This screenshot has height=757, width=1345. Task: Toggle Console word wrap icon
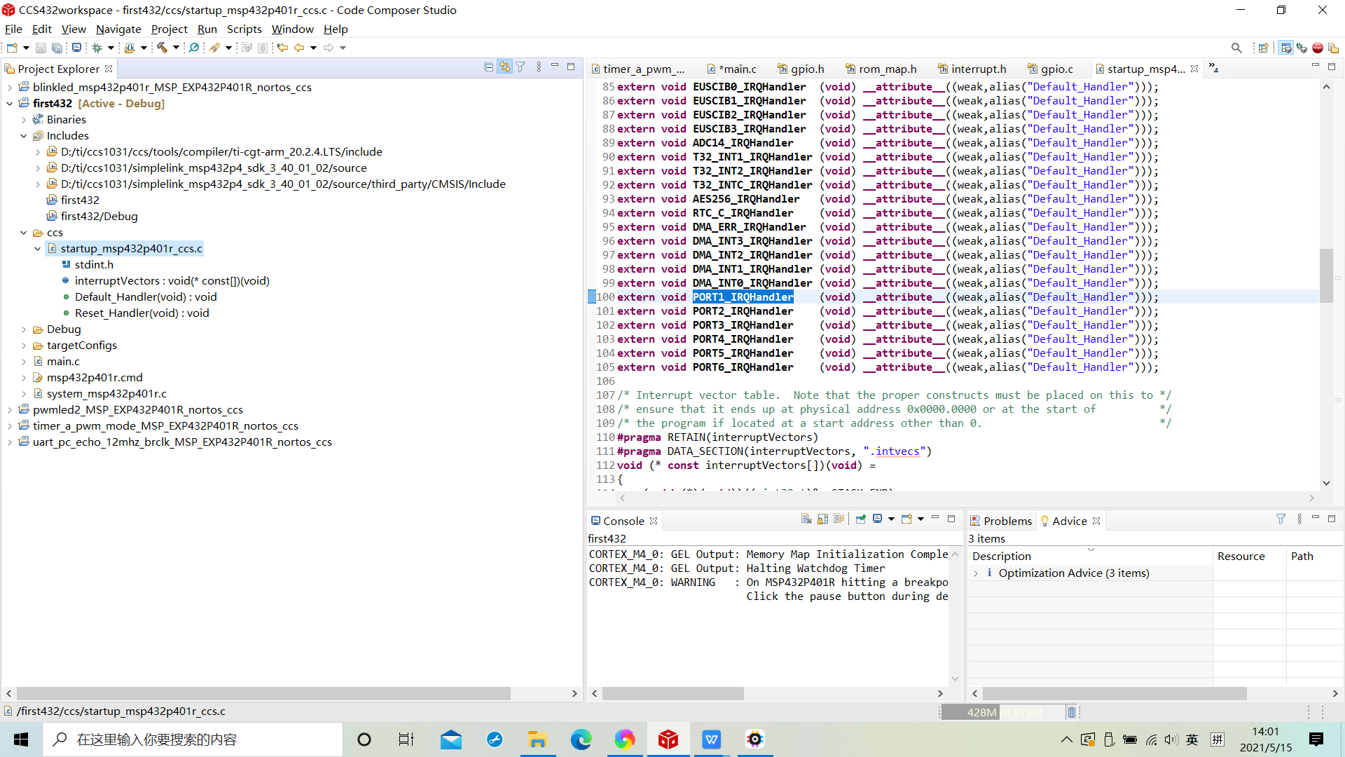point(839,519)
